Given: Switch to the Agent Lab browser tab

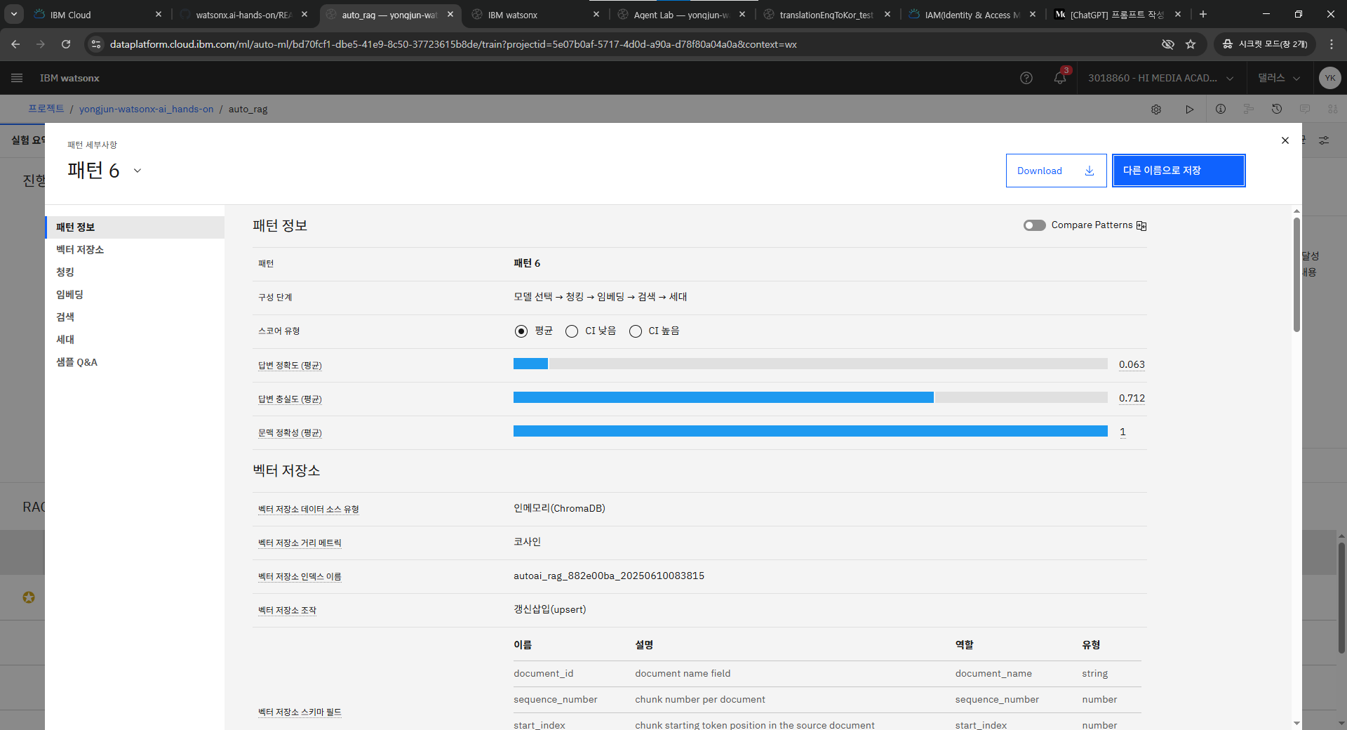Looking at the screenshot, I should (681, 14).
